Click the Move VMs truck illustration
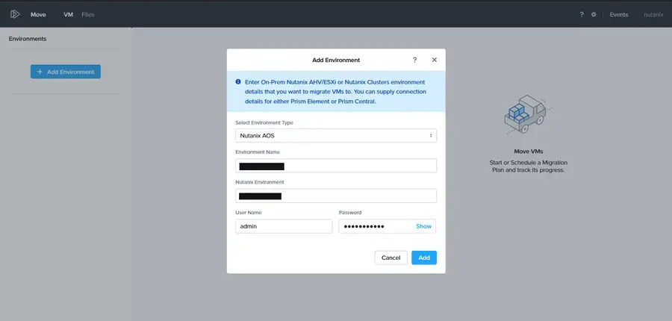 [528, 114]
